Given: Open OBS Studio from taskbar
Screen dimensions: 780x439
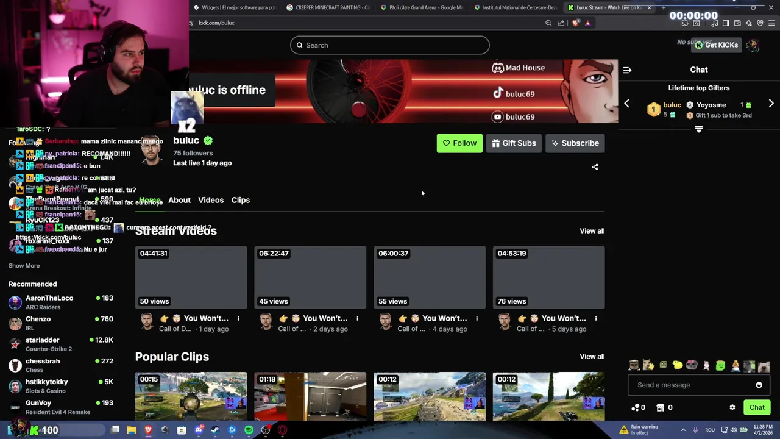Looking at the screenshot, I should [x=266, y=430].
